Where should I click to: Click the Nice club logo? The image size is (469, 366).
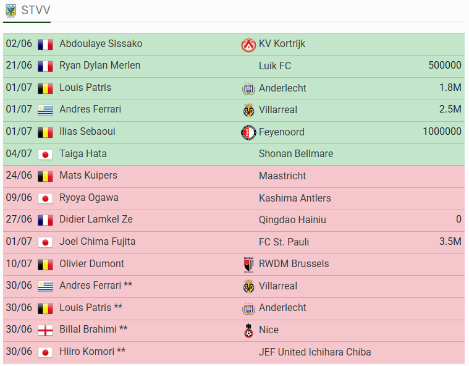[x=248, y=330]
